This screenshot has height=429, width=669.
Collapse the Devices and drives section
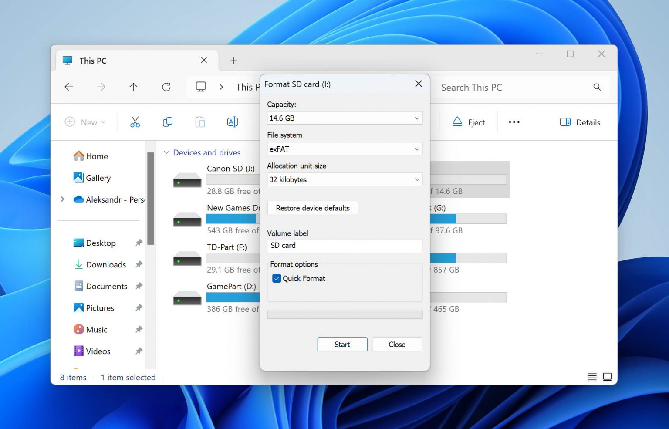167,152
